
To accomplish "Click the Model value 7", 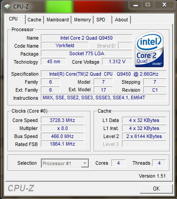I will pyautogui.click(x=103, y=82).
